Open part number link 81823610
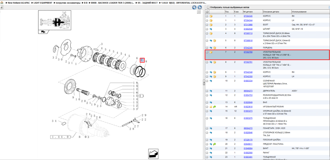This screenshot has height=160, width=330. pos(248,107)
